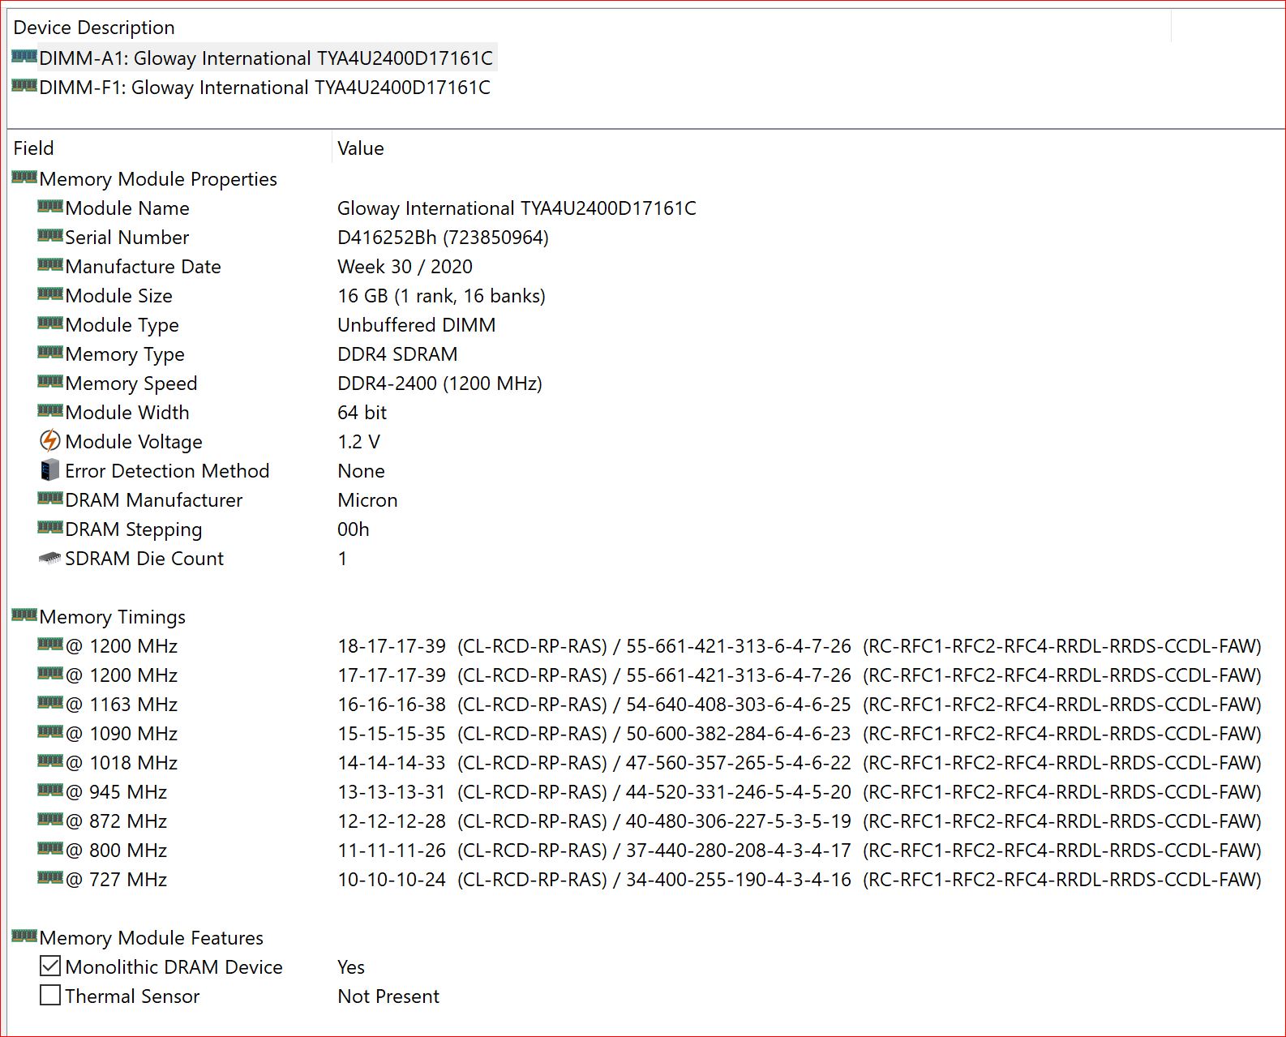1286x1037 pixels.
Task: Click the 10-10-10-24 timing value
Action: [392, 880]
